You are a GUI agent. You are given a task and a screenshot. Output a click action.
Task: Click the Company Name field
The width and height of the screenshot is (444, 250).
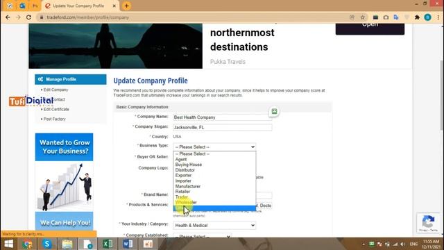coord(223,117)
